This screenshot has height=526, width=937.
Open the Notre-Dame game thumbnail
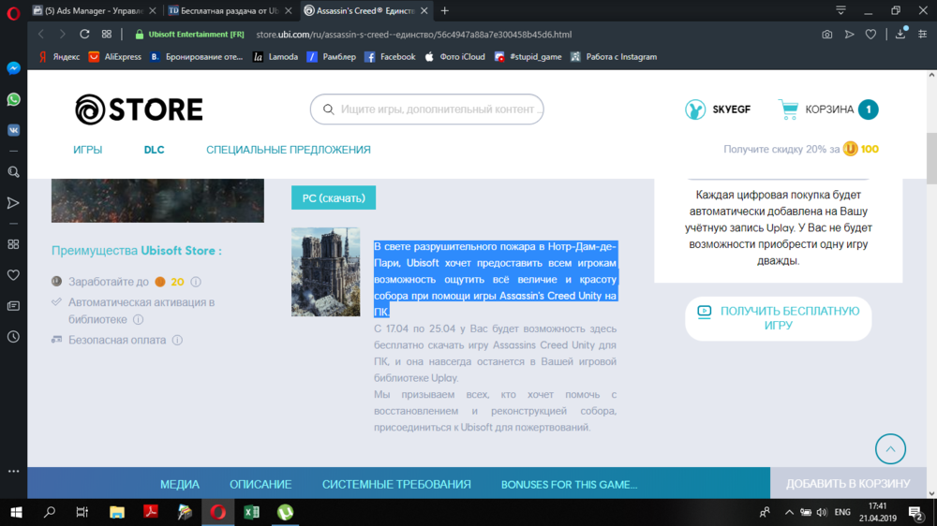[x=326, y=271]
